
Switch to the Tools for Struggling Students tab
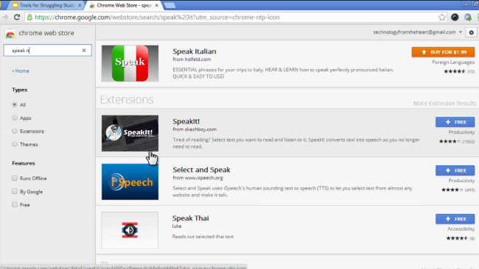[x=46, y=5]
